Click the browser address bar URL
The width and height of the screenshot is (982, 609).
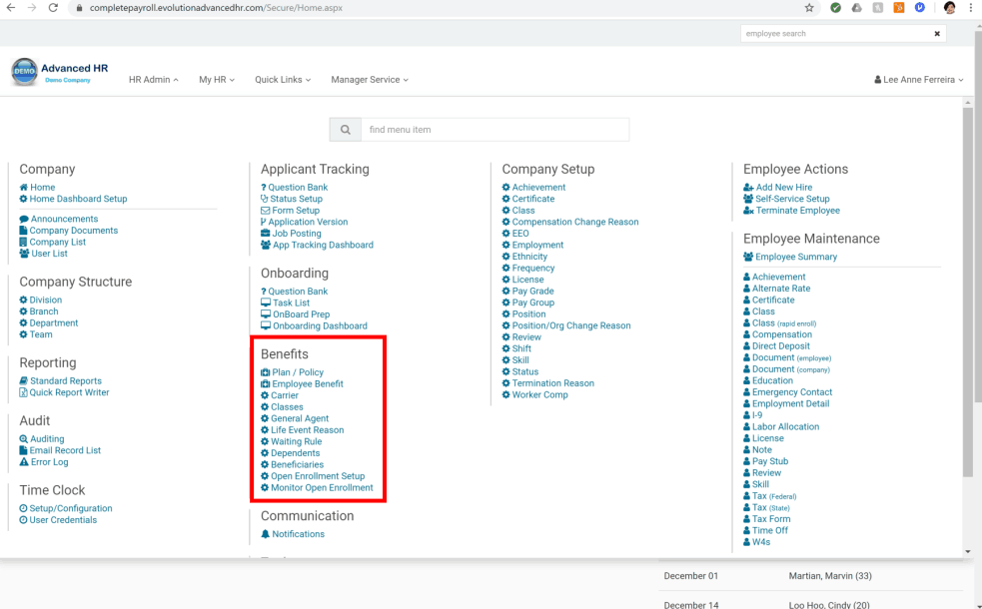coord(216,8)
